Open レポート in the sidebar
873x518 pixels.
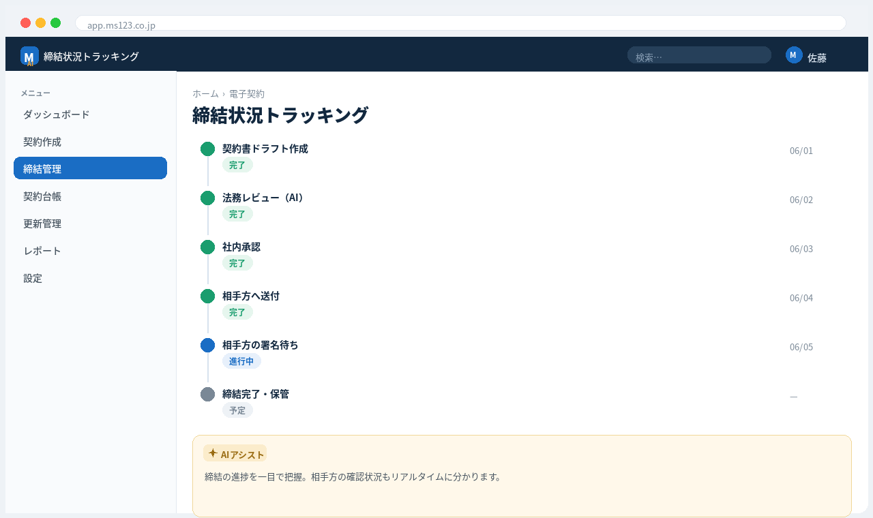[x=90, y=250]
